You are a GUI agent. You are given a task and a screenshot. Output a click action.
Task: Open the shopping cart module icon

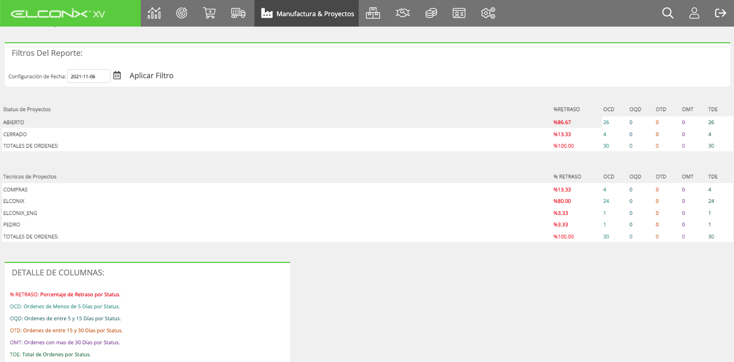tap(209, 13)
